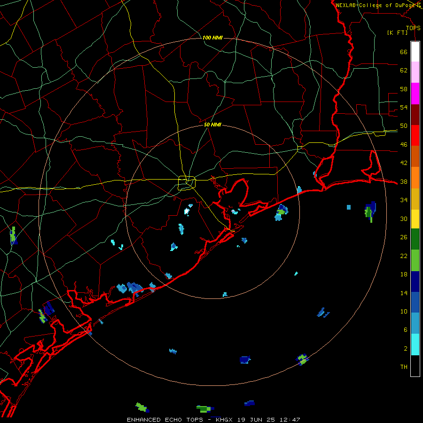Screen dimensions: 423x423
Task: Click legend value "46"
Action: coord(404,145)
